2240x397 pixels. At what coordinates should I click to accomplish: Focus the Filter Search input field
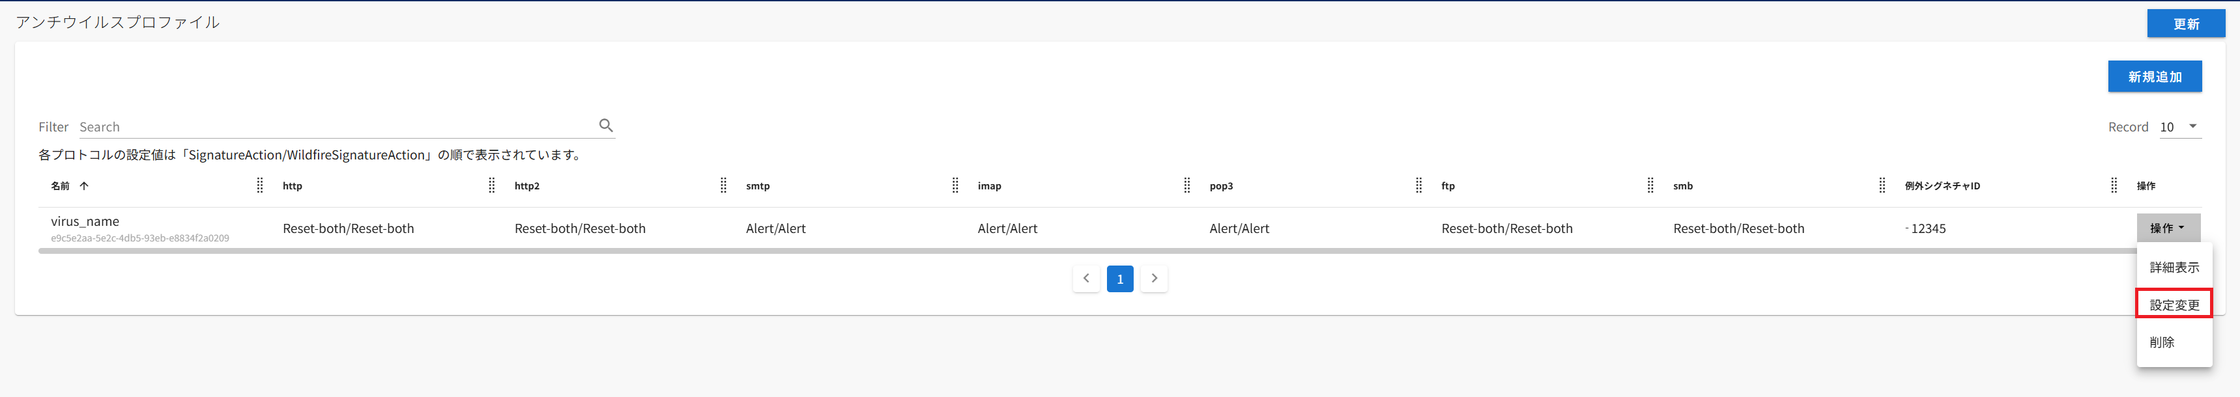pyautogui.click(x=335, y=127)
